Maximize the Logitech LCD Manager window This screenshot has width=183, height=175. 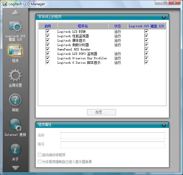(165, 2)
